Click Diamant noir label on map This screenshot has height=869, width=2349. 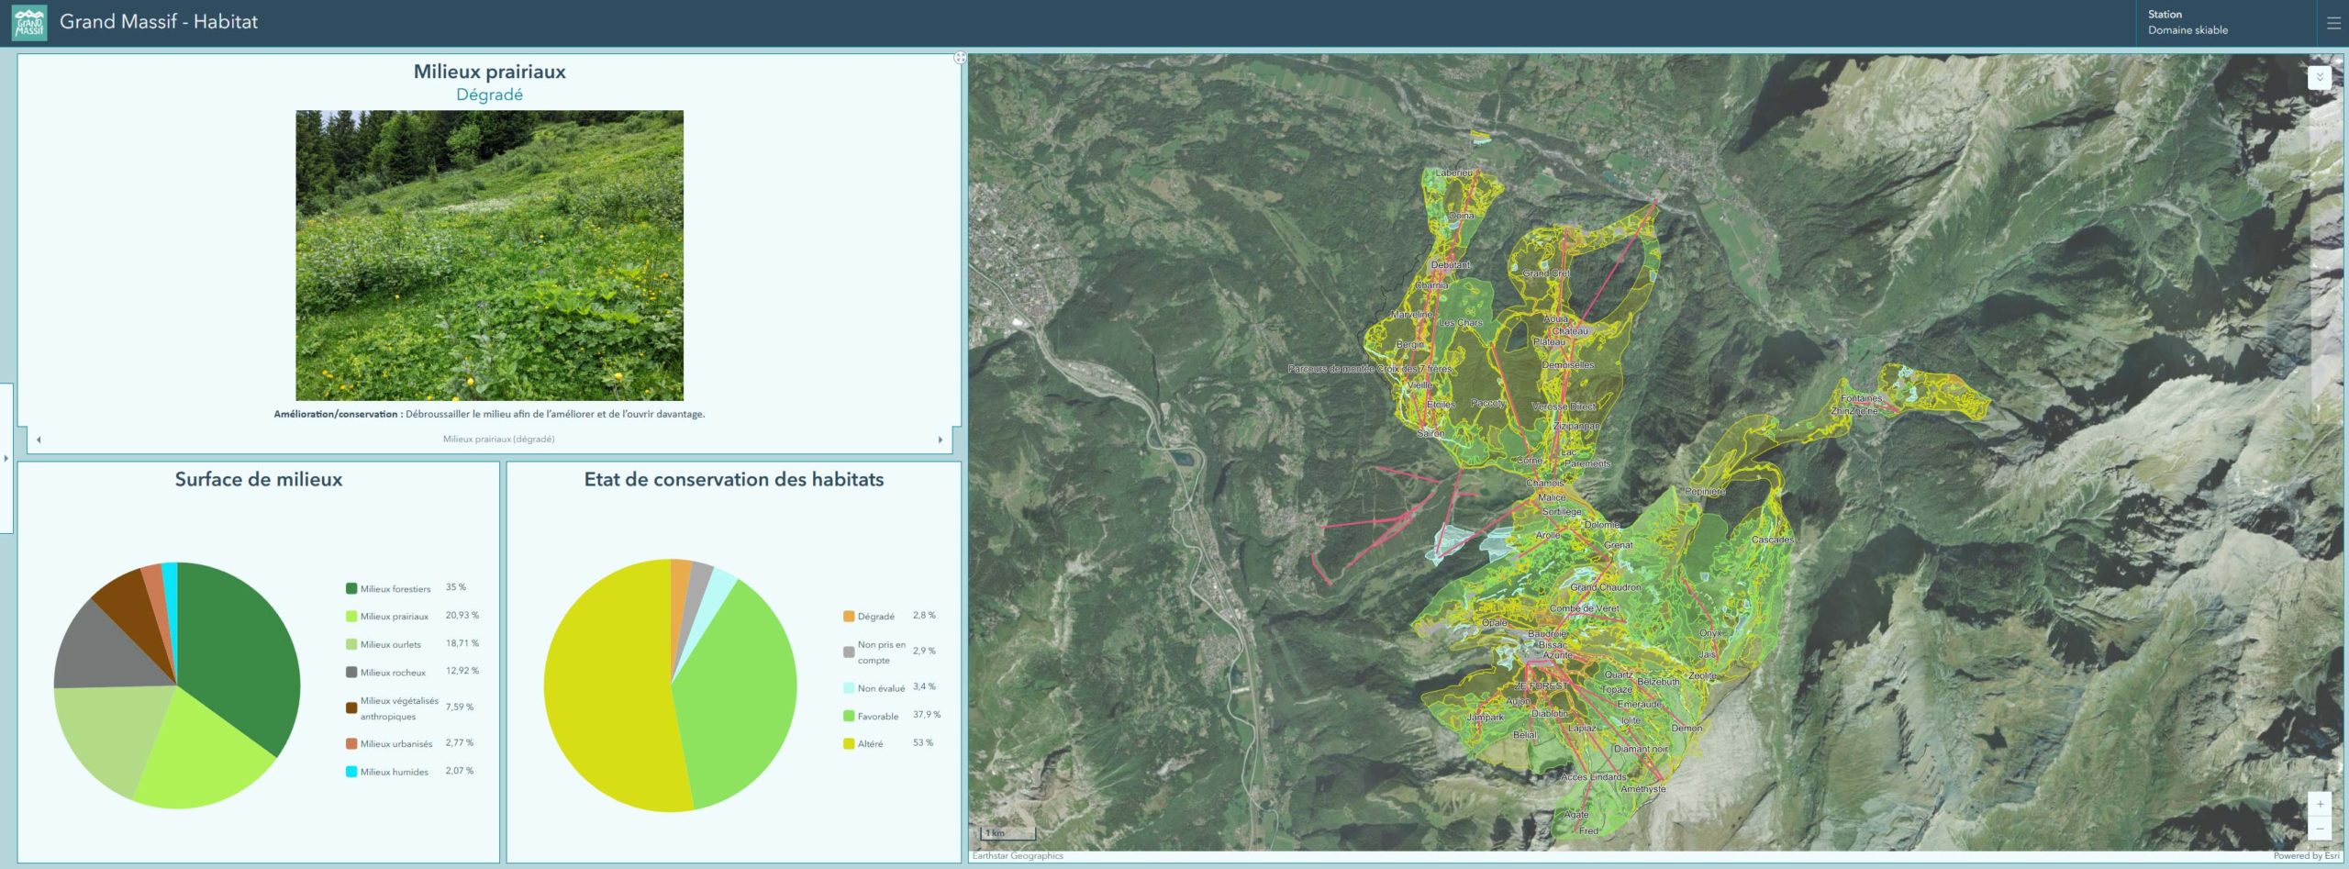1641,749
